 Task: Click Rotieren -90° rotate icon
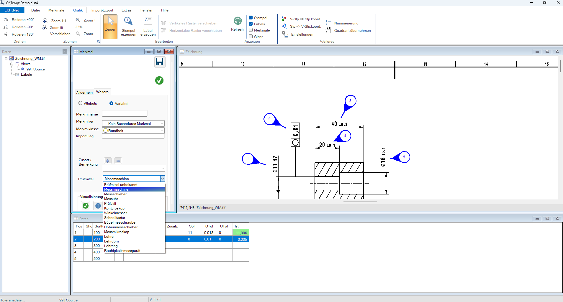point(6,27)
